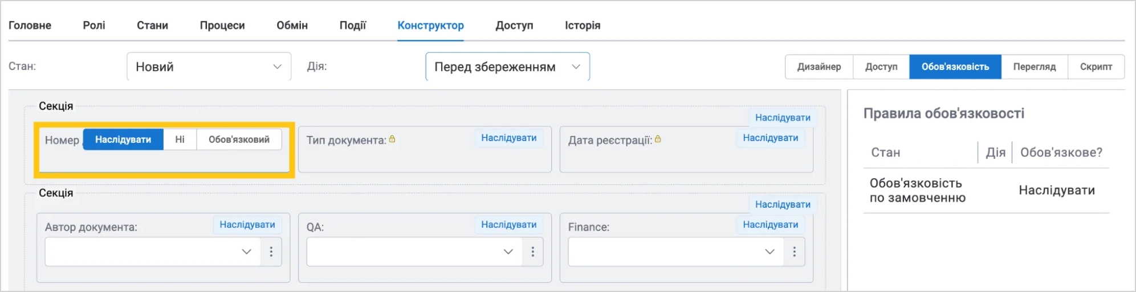This screenshot has height=292, width=1136.
Task: Go to the Історія tab
Action: click(x=583, y=26)
